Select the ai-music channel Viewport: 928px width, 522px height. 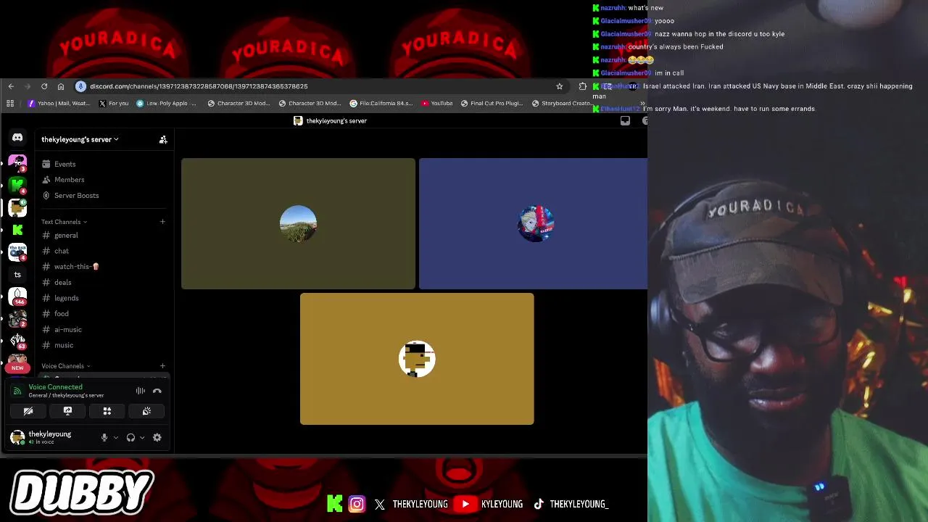coord(104,330)
